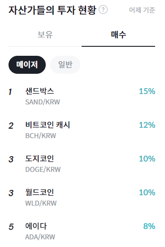
Task: Click the DOGE/KRW ticker label
Action: click(x=43, y=170)
